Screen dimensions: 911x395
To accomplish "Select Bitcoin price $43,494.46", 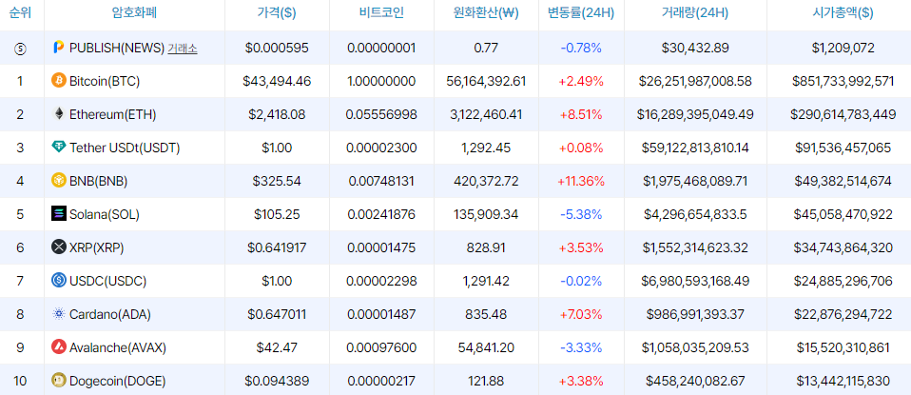I will coord(277,81).
